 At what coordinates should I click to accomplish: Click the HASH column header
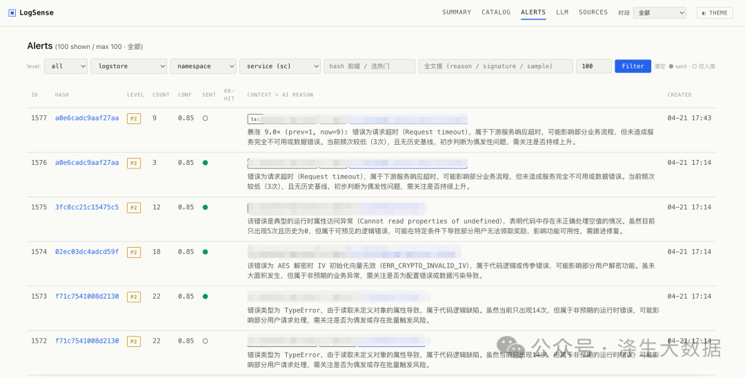coord(62,95)
